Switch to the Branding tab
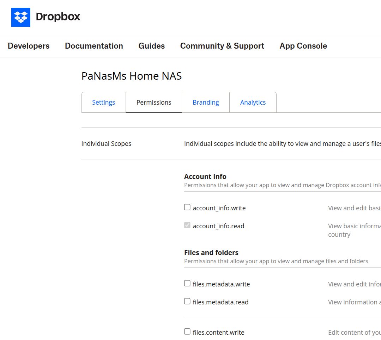 click(x=206, y=103)
